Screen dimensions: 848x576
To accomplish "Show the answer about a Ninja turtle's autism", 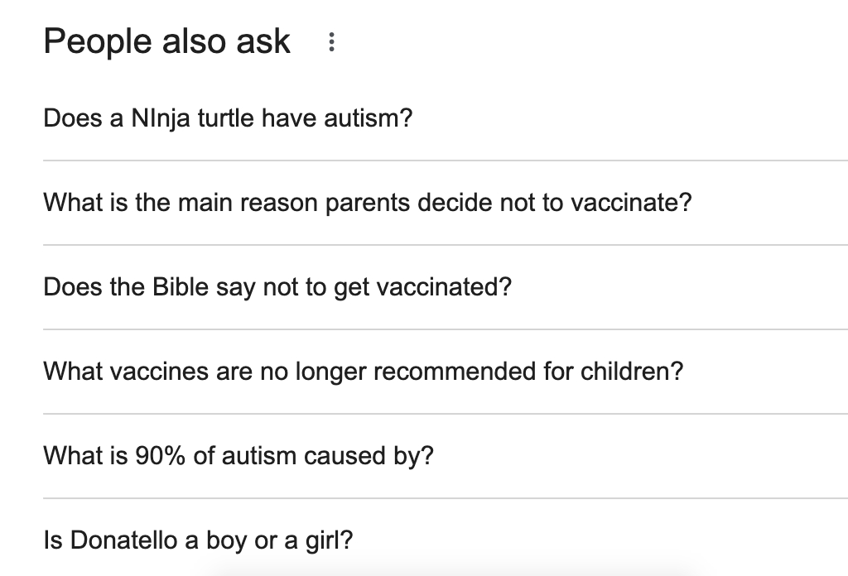I will tap(228, 118).
